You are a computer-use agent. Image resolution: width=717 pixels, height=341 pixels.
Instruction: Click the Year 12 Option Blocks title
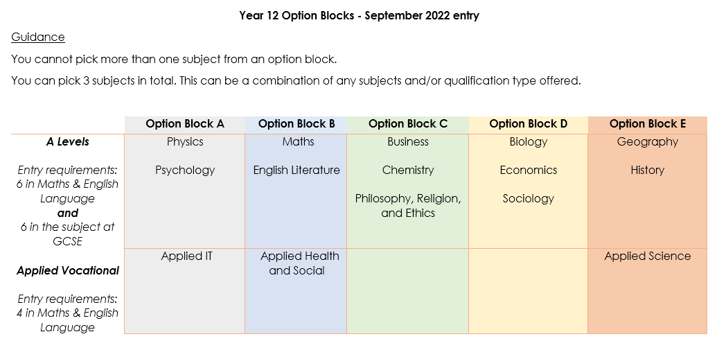(359, 15)
